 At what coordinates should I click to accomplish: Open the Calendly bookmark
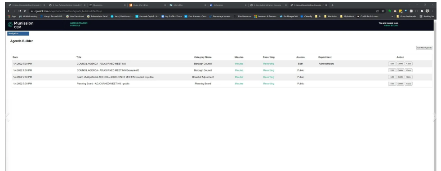(306, 16)
